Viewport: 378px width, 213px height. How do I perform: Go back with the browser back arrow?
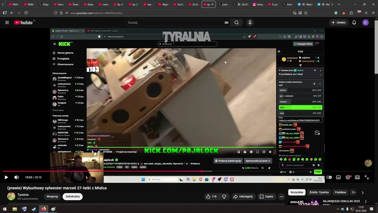click(12, 13)
